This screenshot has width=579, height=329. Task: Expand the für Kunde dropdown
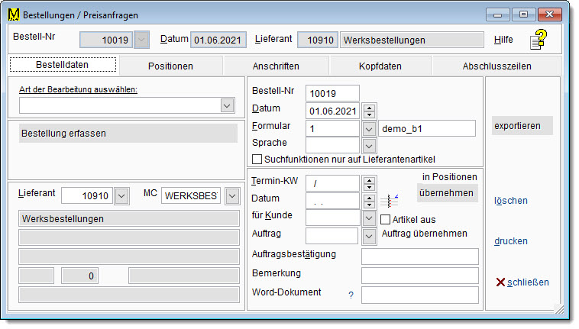click(370, 218)
